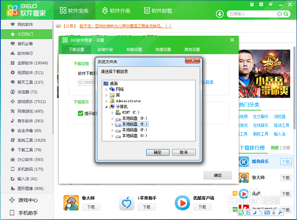Select the star icon 今日热门
The width and height of the screenshot is (297, 220).
(x=13, y=34)
